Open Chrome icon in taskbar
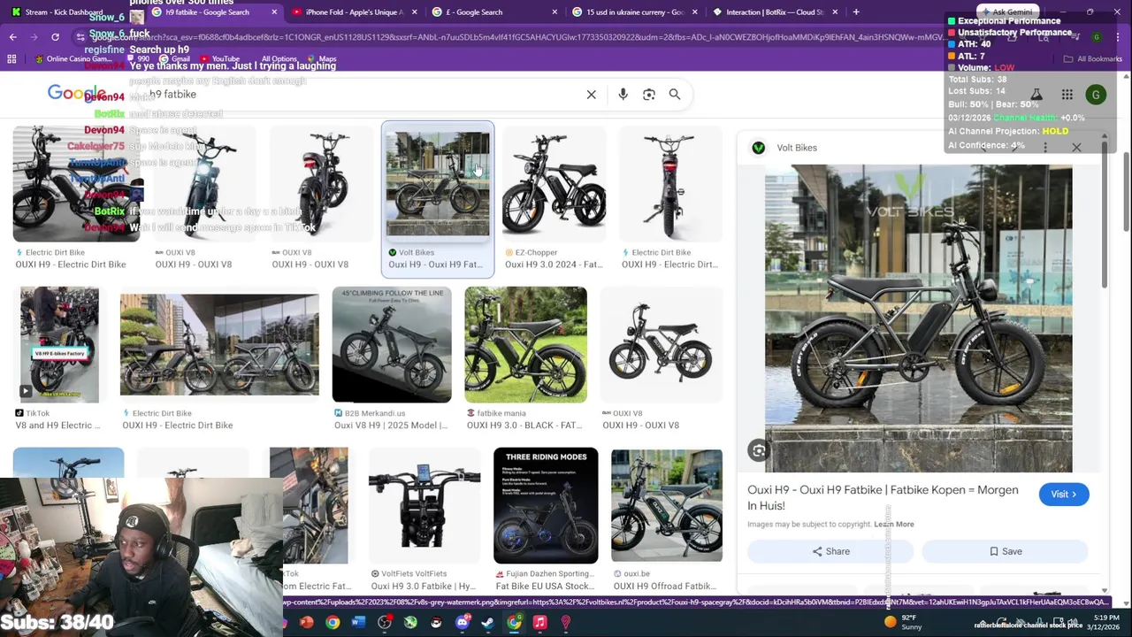1132x637 pixels. point(333,623)
